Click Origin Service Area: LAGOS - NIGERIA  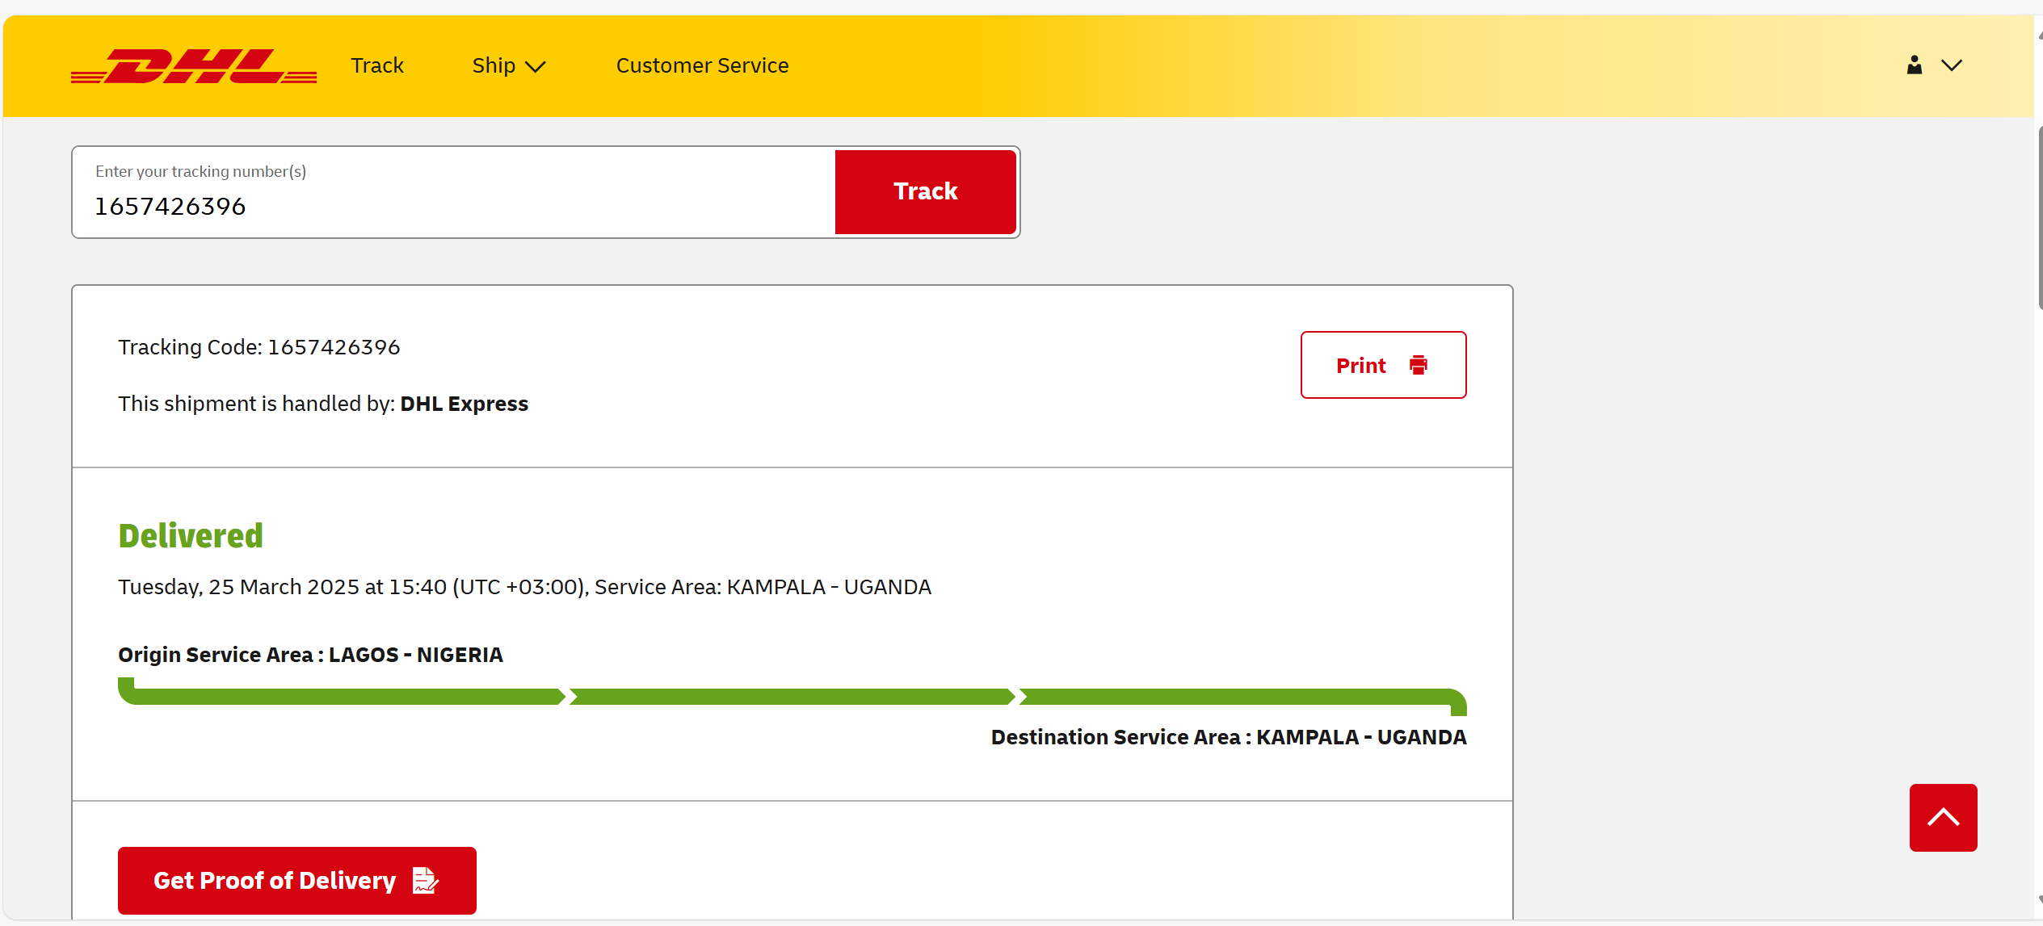pyautogui.click(x=310, y=655)
